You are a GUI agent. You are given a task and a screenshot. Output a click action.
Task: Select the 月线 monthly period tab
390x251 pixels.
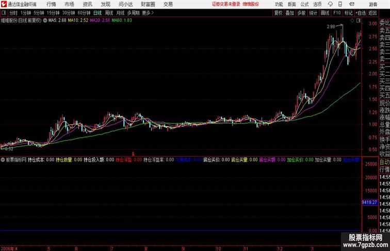point(120,13)
